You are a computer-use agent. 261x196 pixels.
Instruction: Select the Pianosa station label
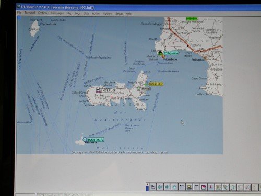pyautogui.click(x=96, y=140)
